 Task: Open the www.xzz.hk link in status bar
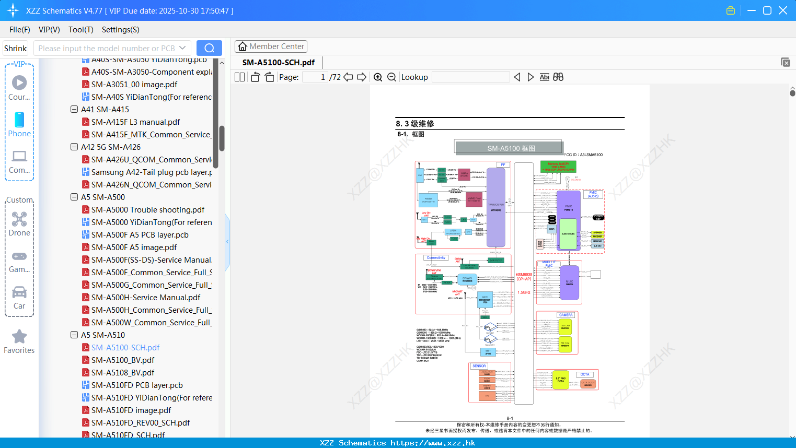(433, 443)
